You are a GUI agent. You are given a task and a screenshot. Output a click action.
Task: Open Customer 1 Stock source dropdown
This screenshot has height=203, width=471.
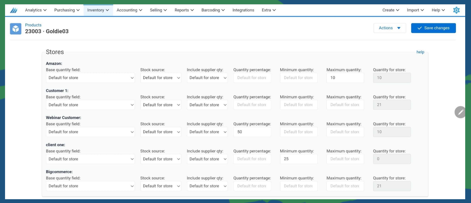click(x=161, y=105)
